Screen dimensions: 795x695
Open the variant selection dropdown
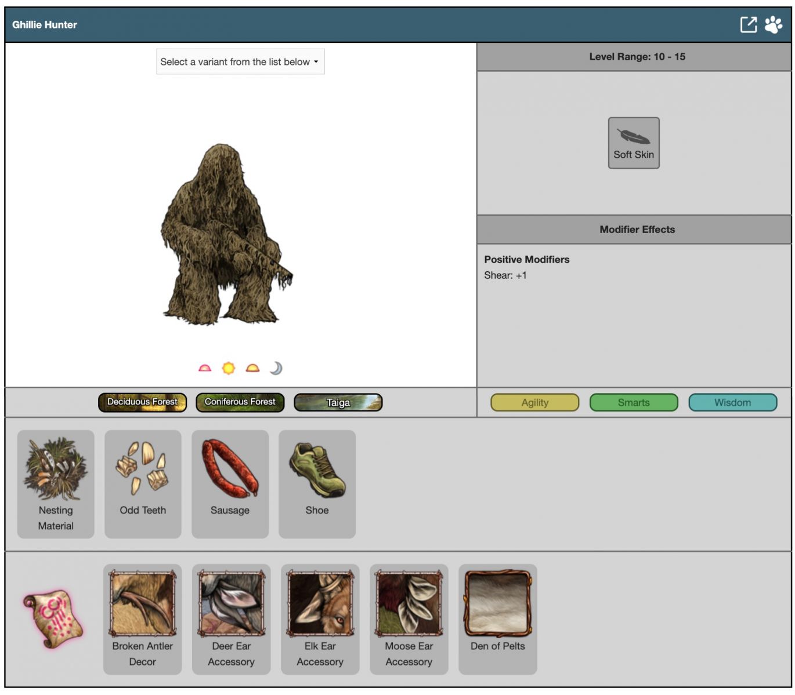coord(240,61)
